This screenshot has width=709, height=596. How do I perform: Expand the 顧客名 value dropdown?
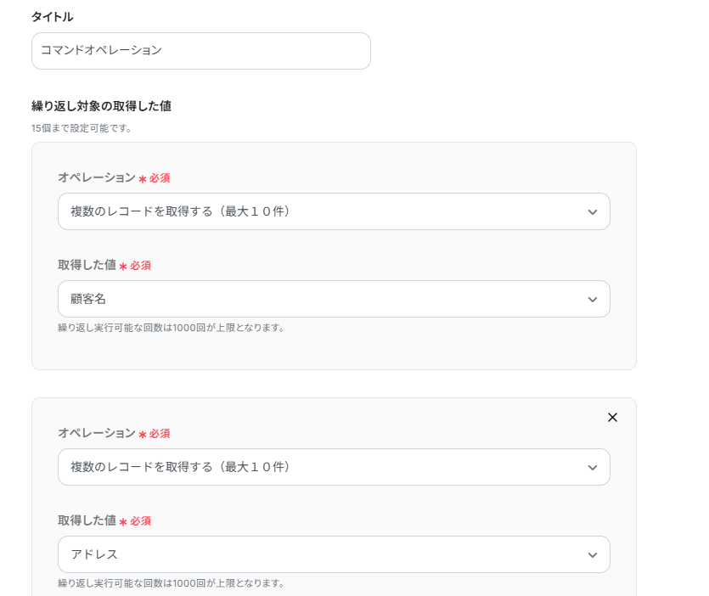pos(323,299)
